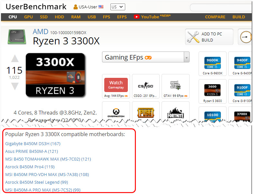Open the EFPS menu item
Image resolution: width=253 pixels, height=194 pixels.
point(122,17)
